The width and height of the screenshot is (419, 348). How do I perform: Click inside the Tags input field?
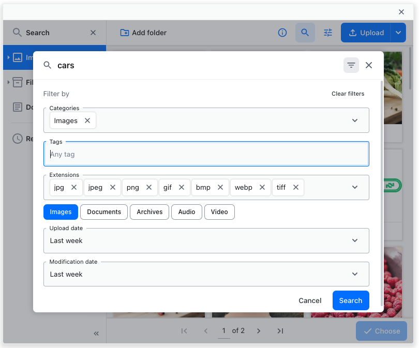point(206,154)
